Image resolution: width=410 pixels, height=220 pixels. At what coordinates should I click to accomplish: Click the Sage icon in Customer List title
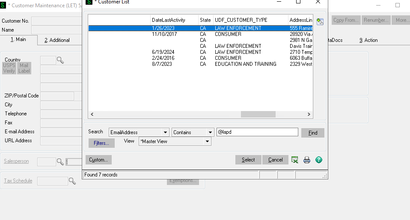coord(88,2)
